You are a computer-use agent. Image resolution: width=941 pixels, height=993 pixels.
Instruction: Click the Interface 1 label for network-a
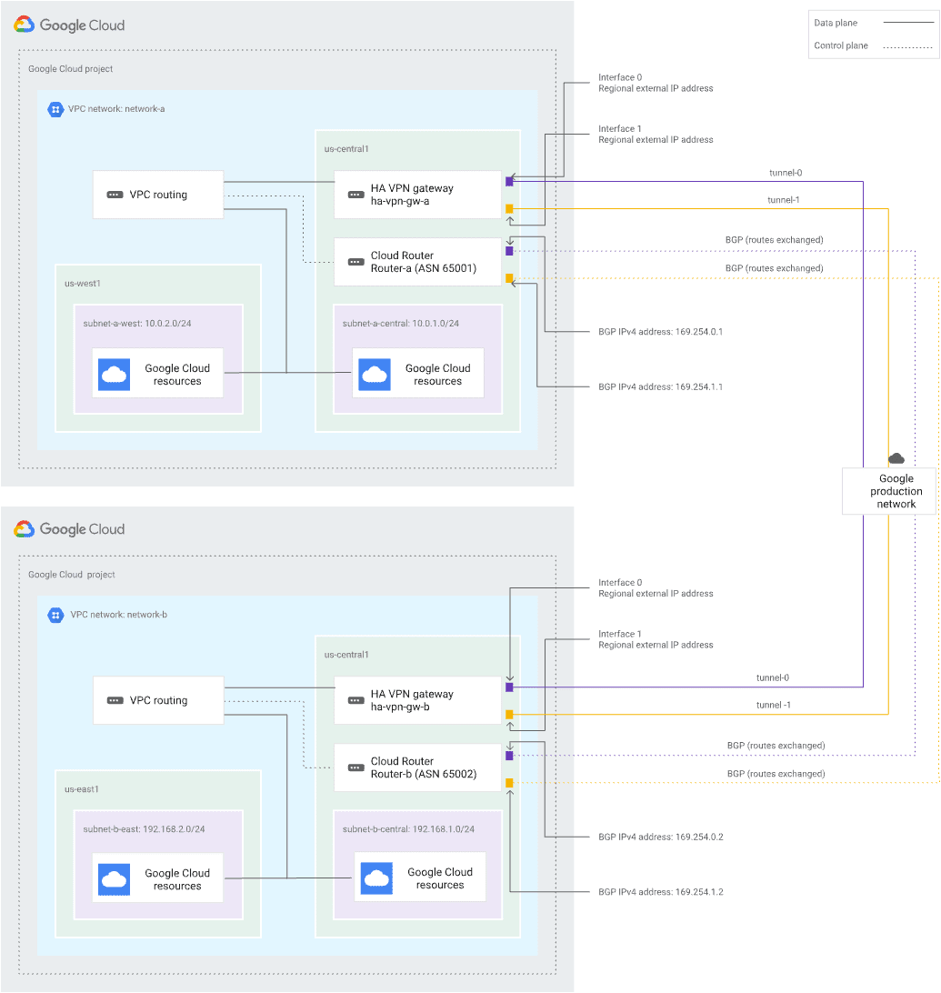pos(620,128)
